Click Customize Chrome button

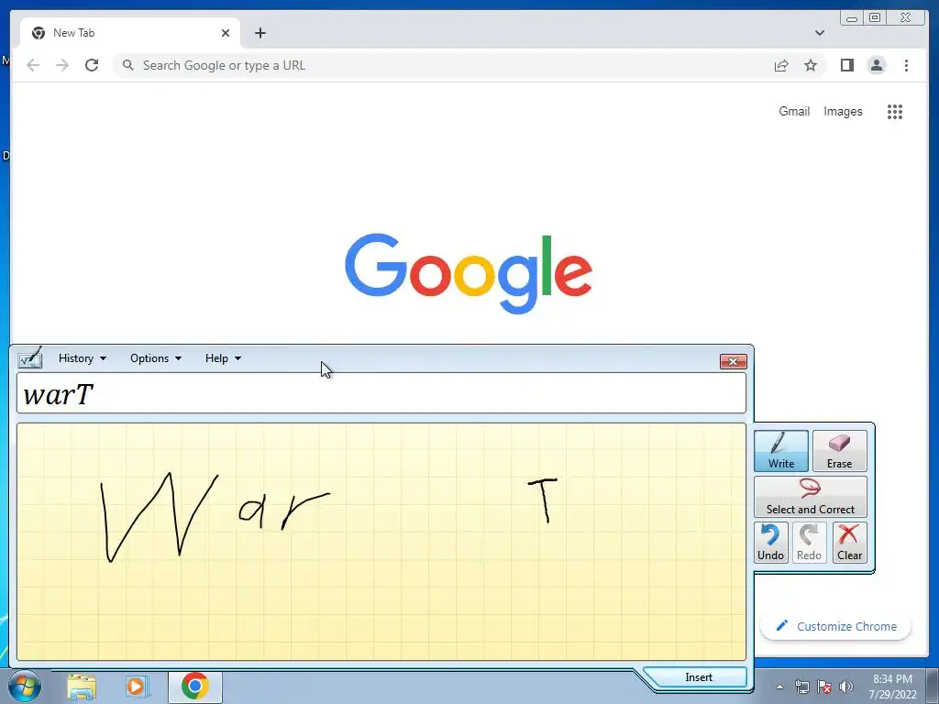point(836,626)
